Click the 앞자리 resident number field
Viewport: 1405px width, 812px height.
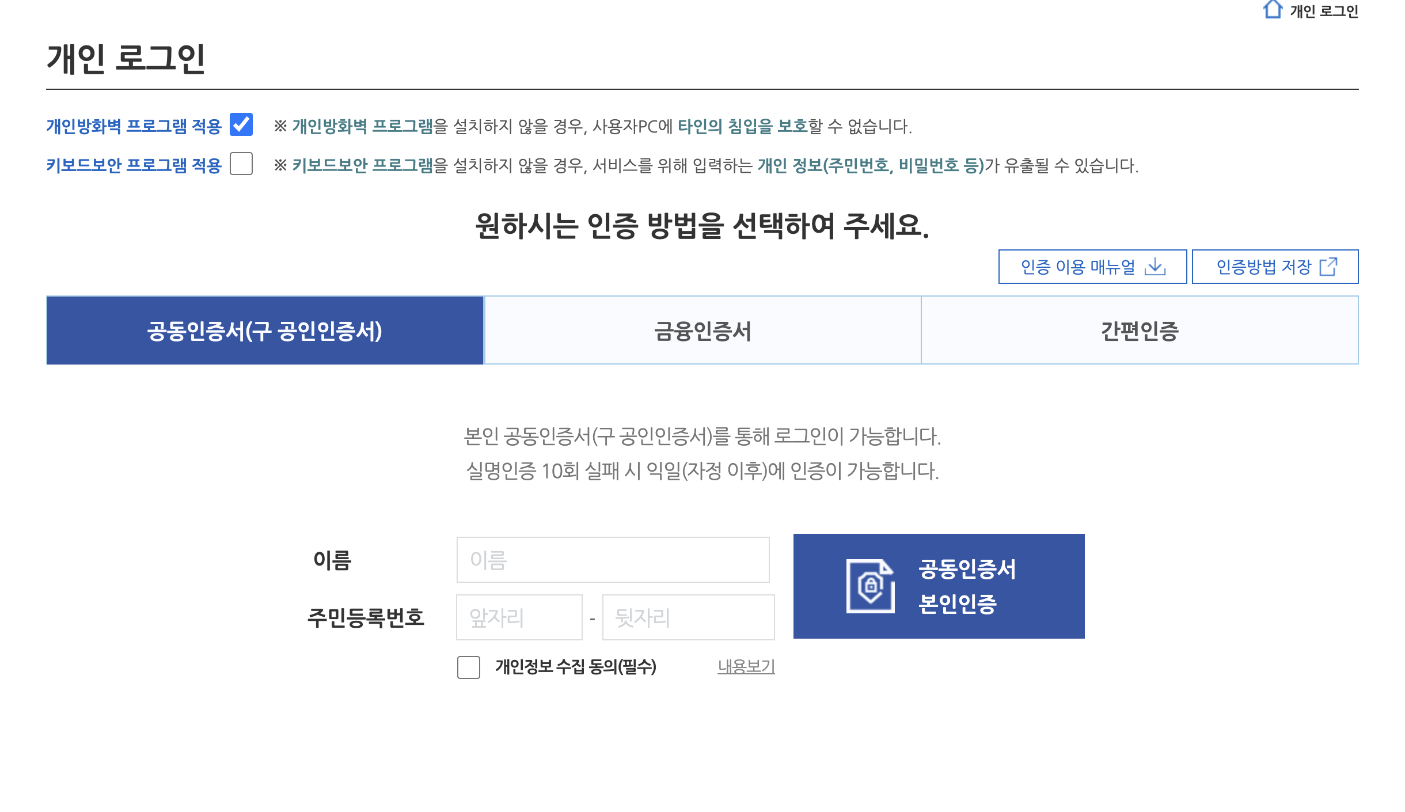coord(519,617)
